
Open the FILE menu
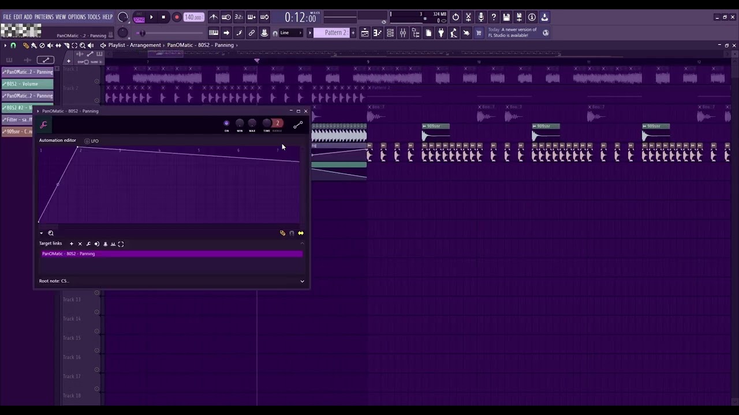tap(7, 17)
